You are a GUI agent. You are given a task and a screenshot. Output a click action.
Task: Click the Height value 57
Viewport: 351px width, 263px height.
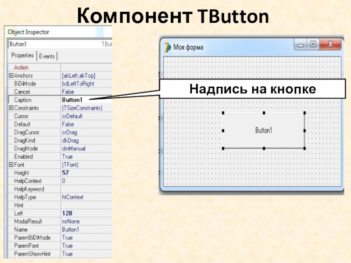coord(65,173)
